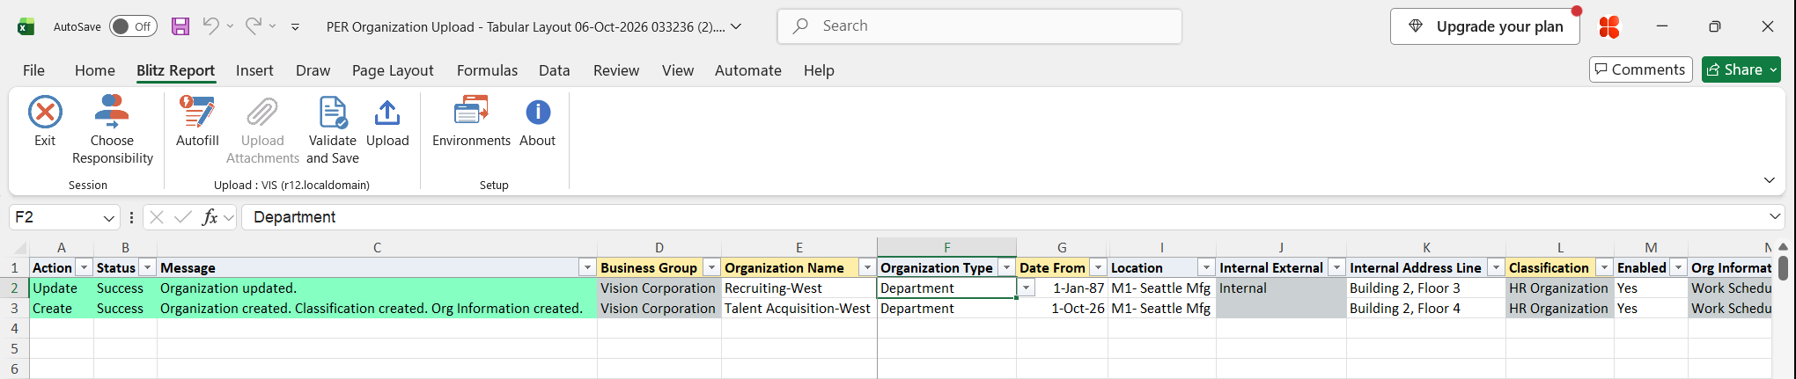1796x379 pixels.
Task: Open the Comments pane
Action: click(x=1640, y=69)
